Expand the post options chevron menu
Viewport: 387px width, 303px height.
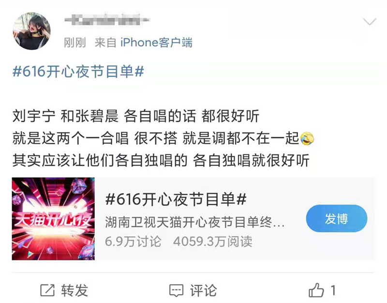coord(370,22)
